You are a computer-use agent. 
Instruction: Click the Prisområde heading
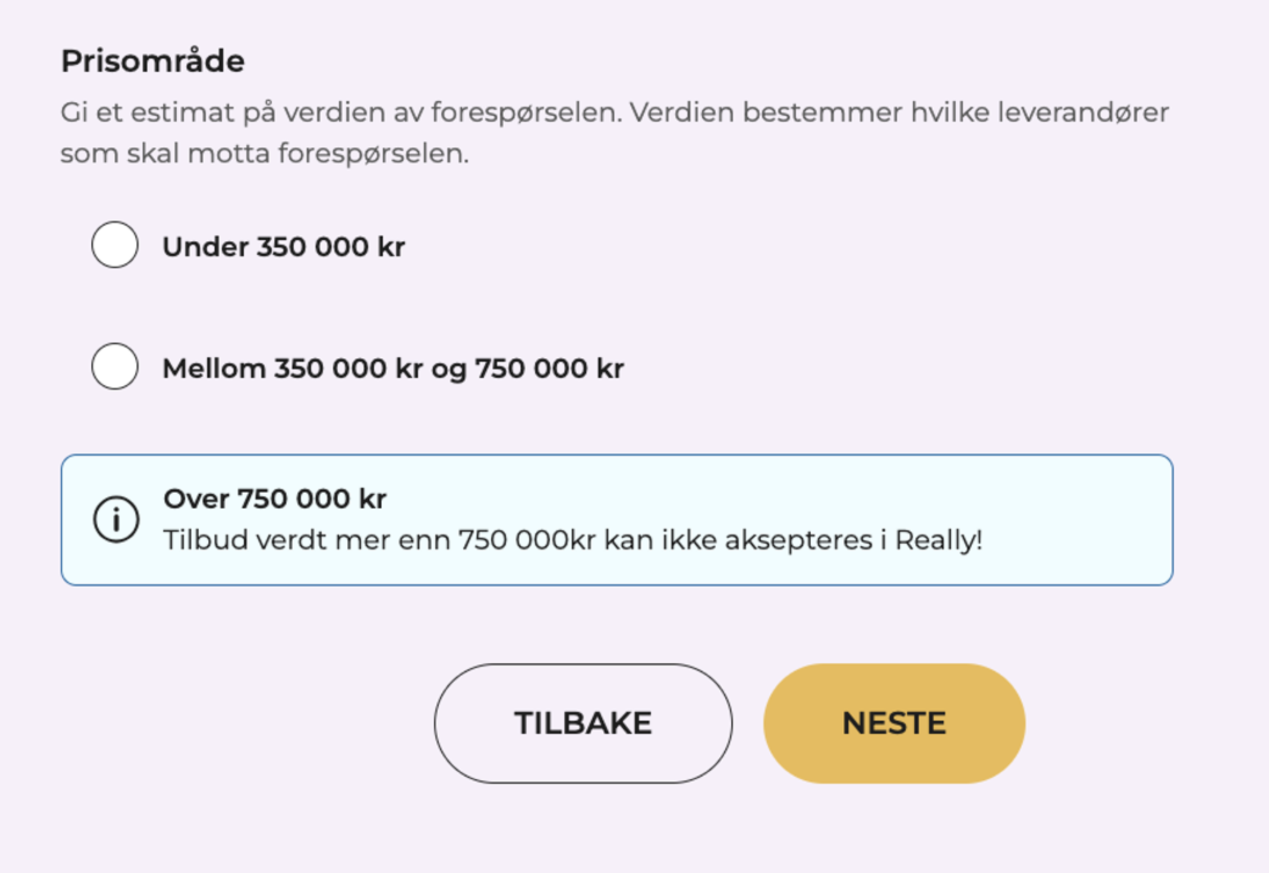(x=152, y=60)
